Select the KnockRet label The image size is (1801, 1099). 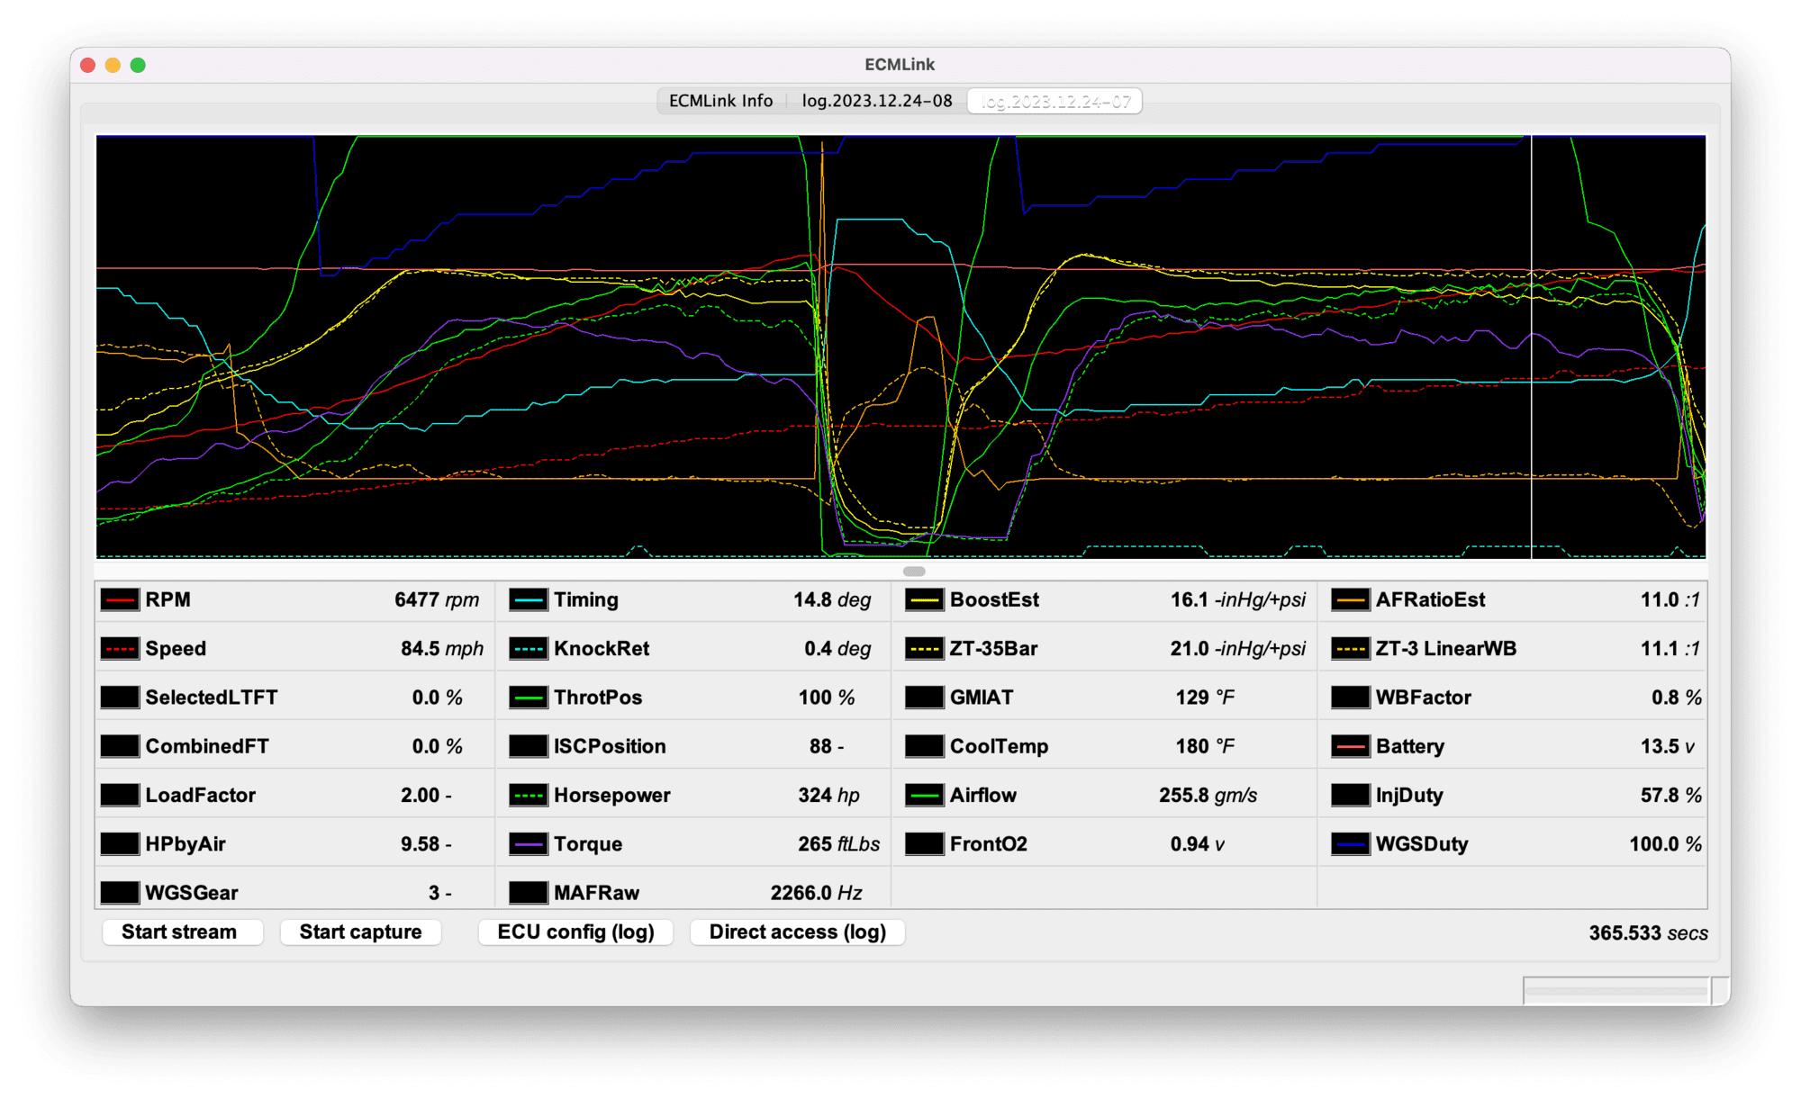point(602,649)
